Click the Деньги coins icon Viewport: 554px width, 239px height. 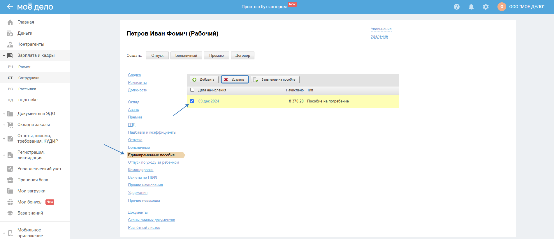[10, 33]
